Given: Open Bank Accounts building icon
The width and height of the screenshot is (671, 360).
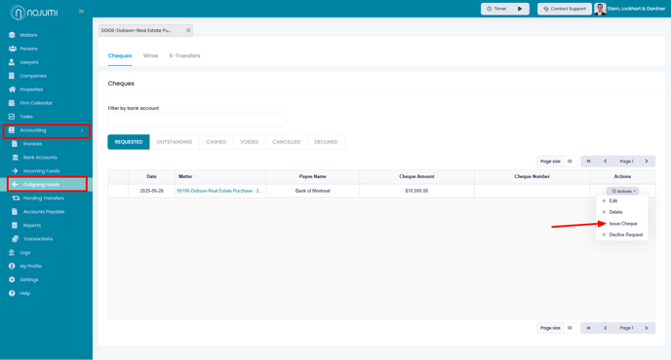Looking at the screenshot, I should (15, 158).
